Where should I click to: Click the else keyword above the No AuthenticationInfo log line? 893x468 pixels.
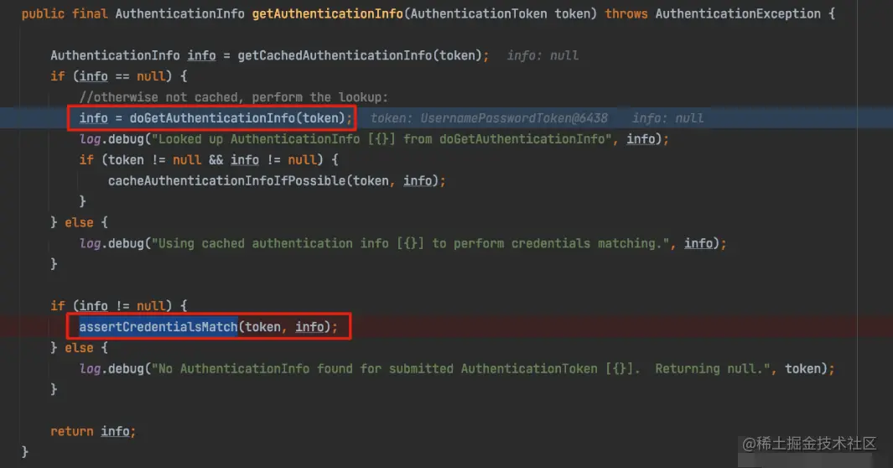79,348
